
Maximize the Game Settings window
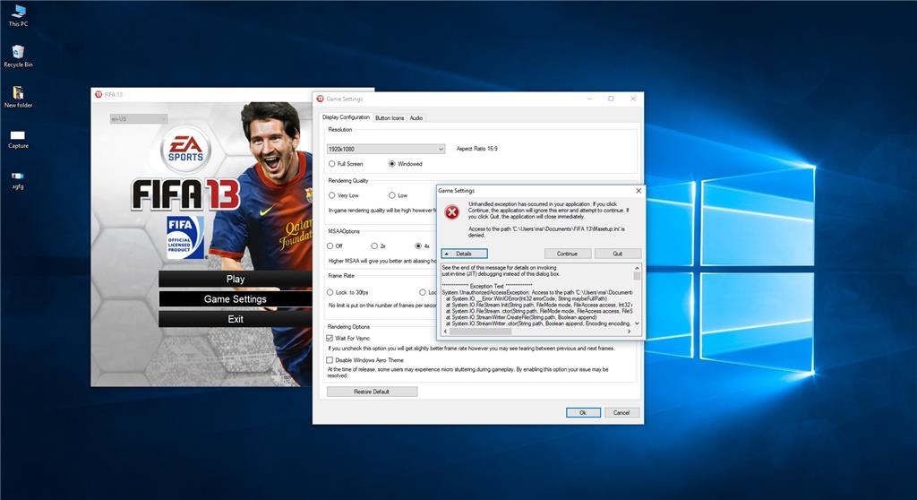click(611, 99)
